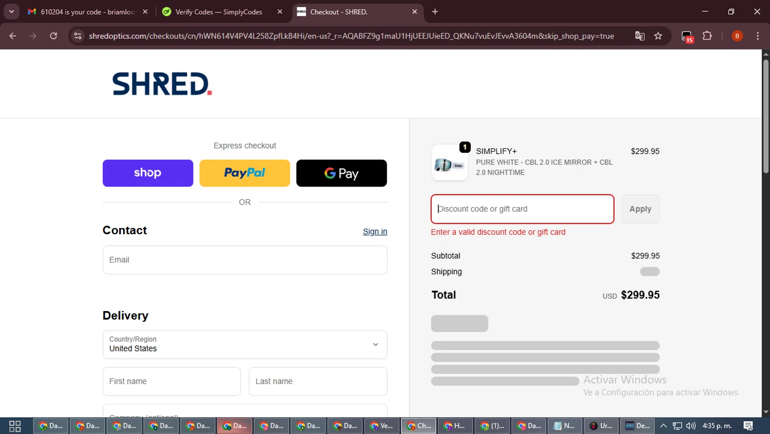Click the Email input field

coord(245,260)
